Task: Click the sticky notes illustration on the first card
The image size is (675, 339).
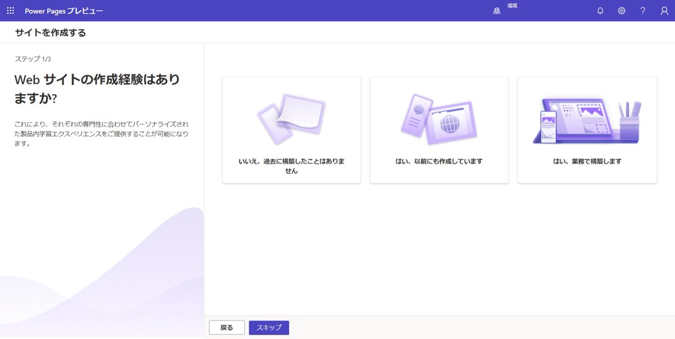Action: [291, 115]
